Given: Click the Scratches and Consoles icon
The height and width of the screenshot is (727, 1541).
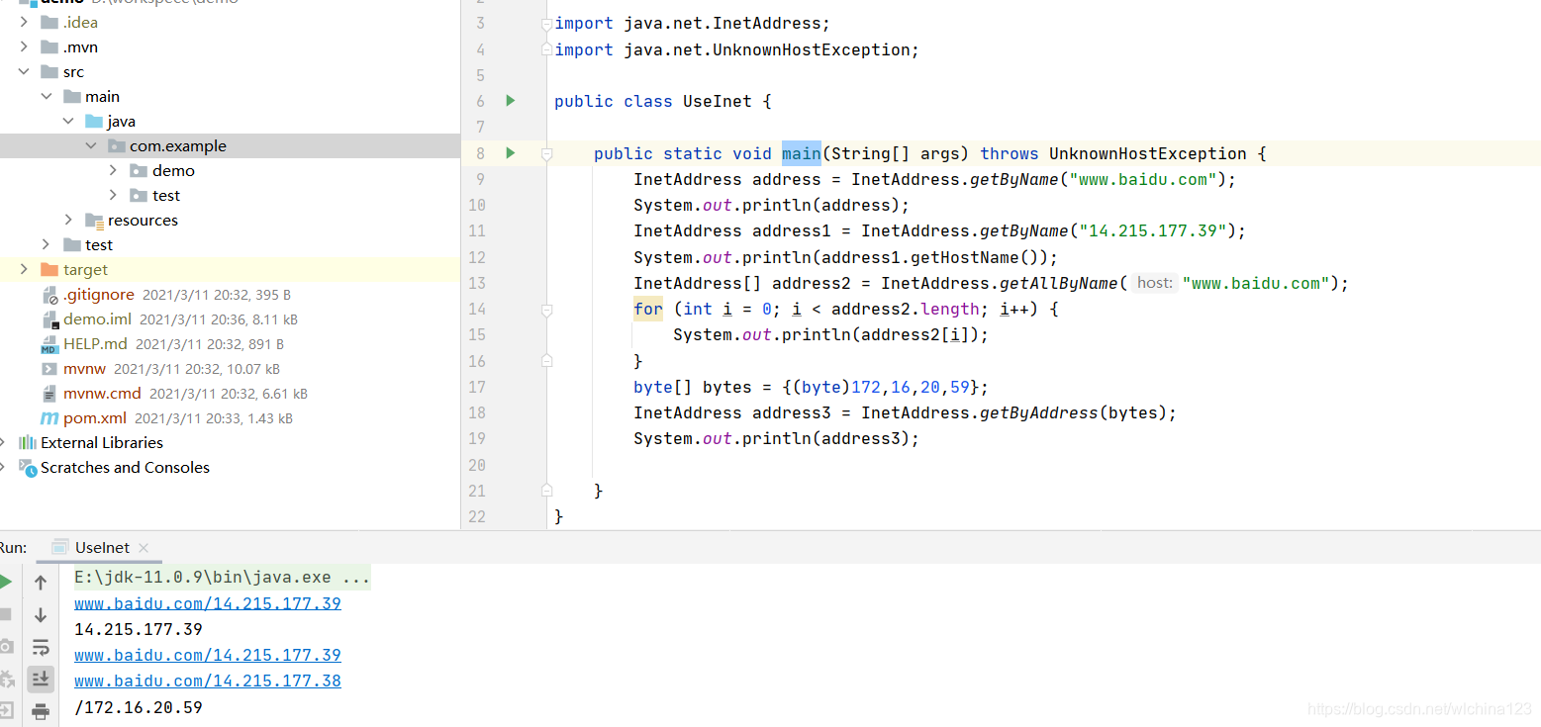Looking at the screenshot, I should (x=28, y=467).
